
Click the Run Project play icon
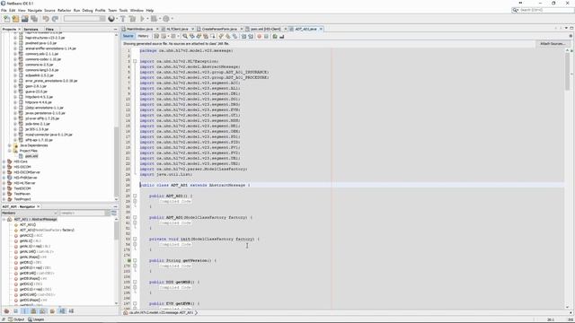142,19
